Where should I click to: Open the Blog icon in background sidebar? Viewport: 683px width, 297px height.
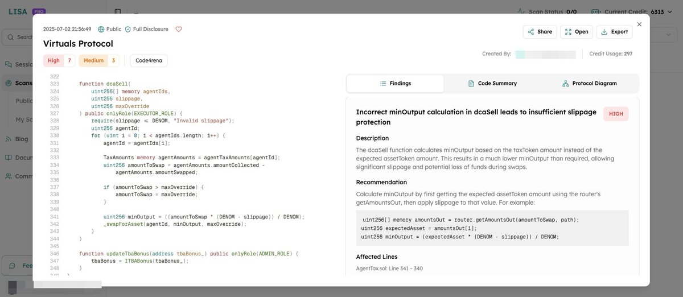point(9,139)
